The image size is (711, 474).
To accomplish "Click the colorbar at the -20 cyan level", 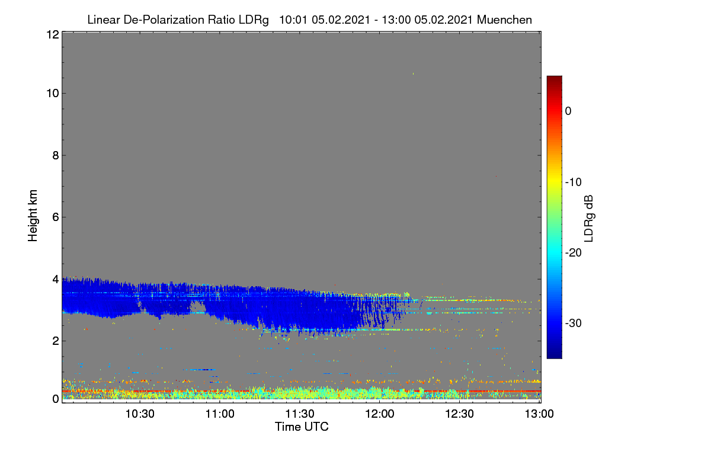I will [554, 252].
